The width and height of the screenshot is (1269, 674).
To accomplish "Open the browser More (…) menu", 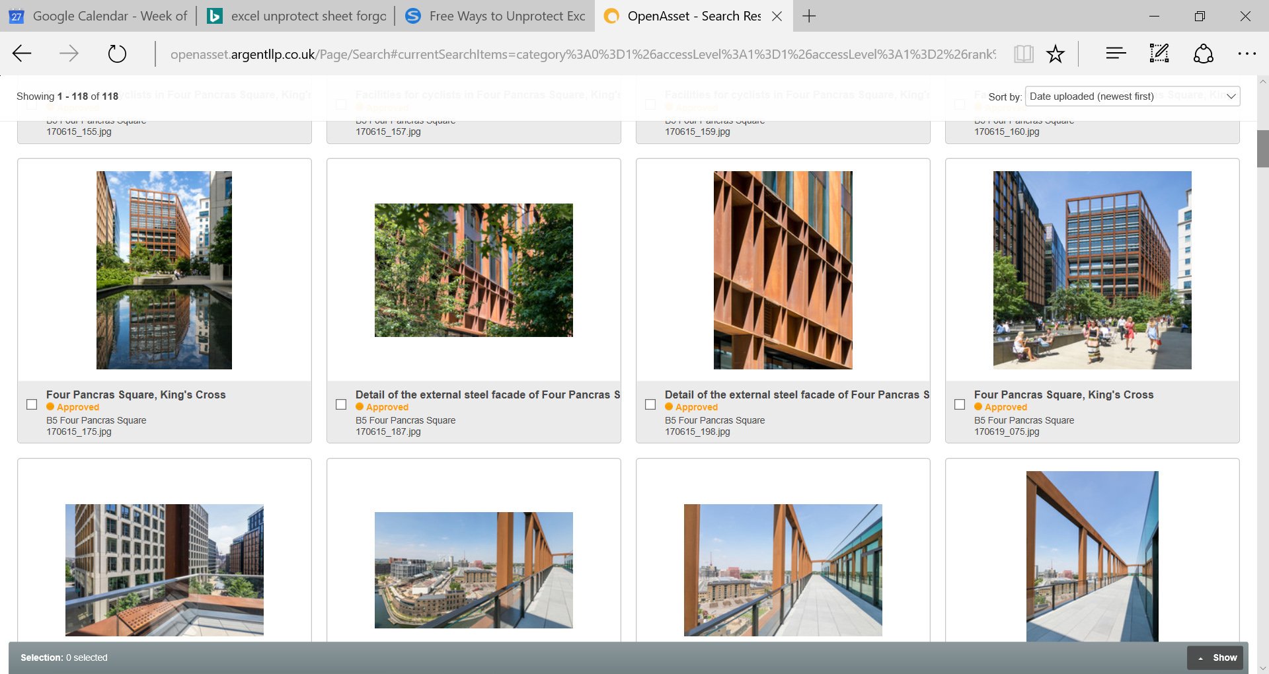I will (x=1247, y=54).
